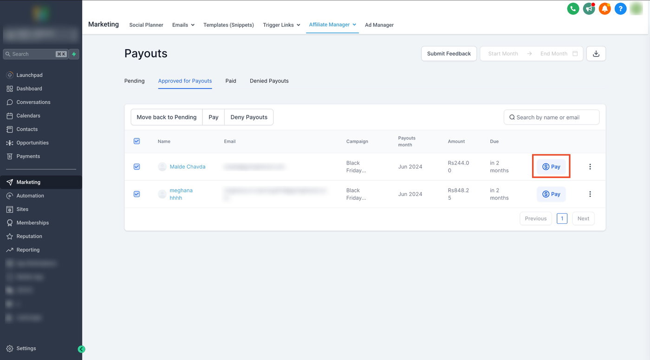Image resolution: width=650 pixels, height=360 pixels.
Task: Expand the Trigger Links dropdown
Action: coord(281,25)
